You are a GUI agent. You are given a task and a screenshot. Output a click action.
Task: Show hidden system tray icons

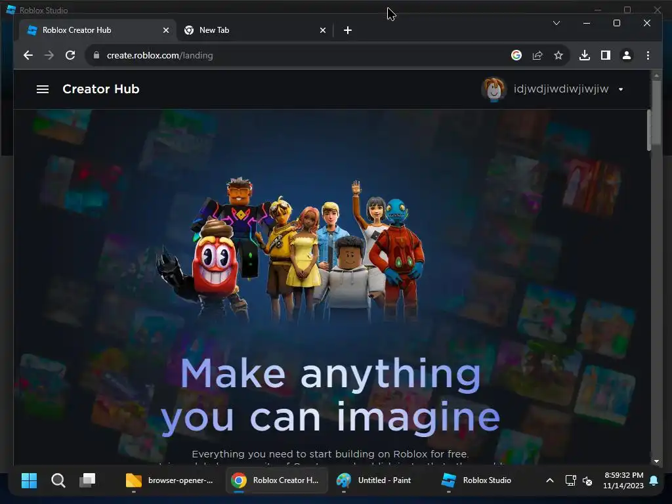point(550,480)
